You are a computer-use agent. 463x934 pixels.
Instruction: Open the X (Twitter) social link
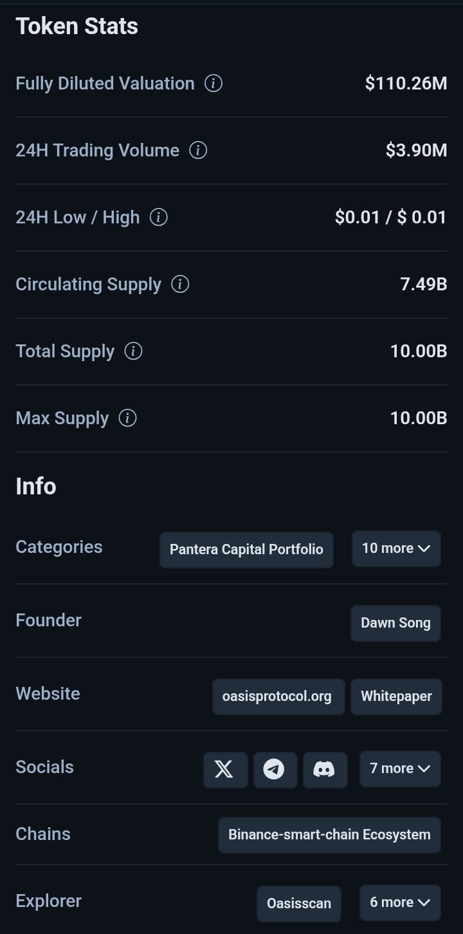[x=225, y=769]
